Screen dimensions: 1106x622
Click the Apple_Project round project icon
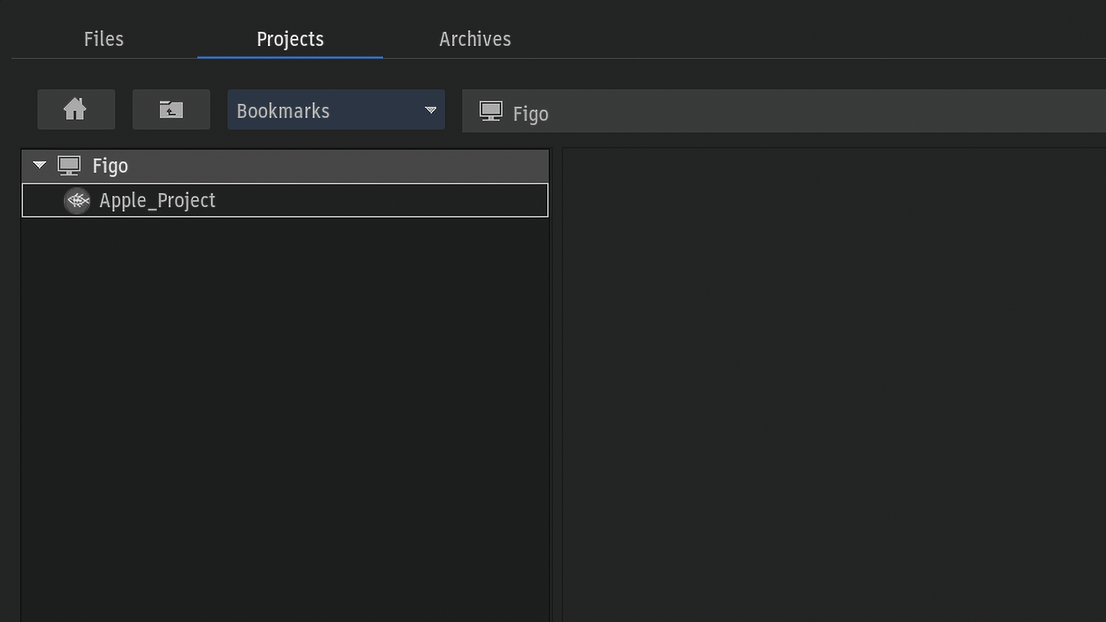click(x=77, y=200)
